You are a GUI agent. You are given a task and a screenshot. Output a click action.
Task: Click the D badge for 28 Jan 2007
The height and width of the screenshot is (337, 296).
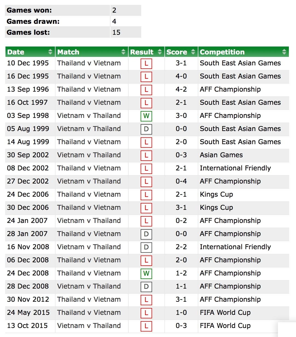pyautogui.click(x=146, y=234)
